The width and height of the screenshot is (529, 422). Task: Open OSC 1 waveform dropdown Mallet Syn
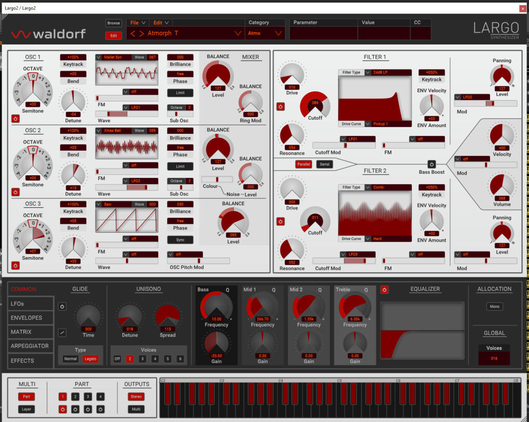(x=114, y=58)
